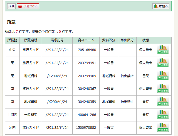Click Web書棚 icon for 河内 row

tap(163, 127)
